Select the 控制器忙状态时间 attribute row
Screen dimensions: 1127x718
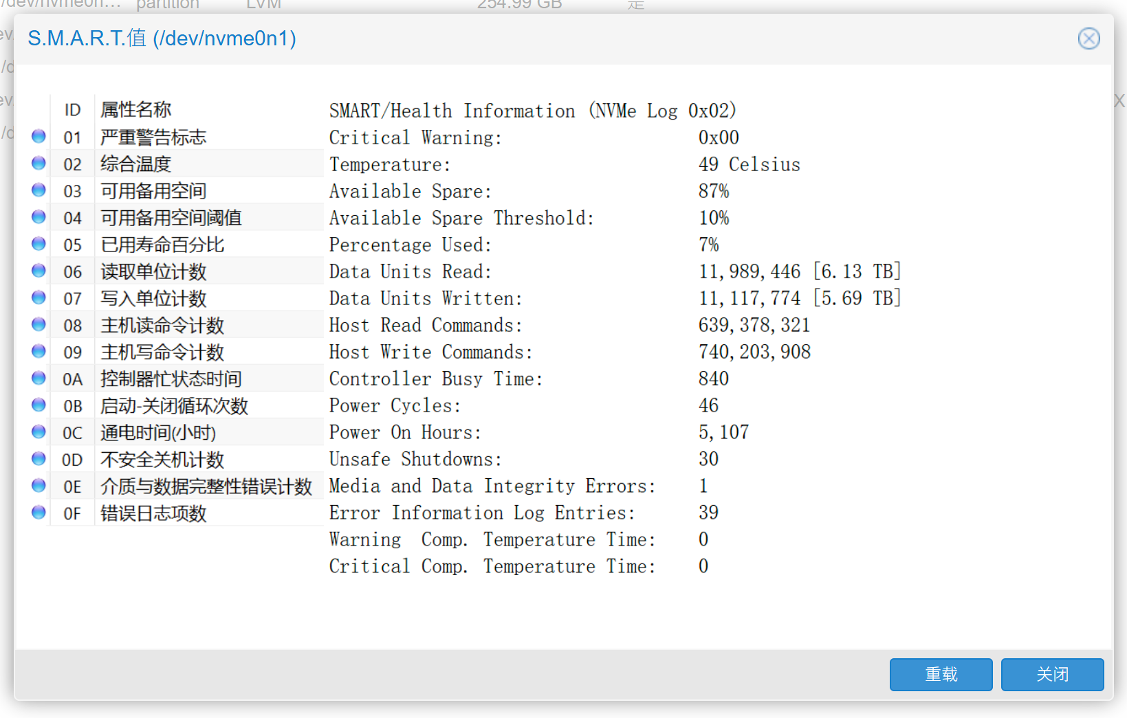pyautogui.click(x=171, y=379)
